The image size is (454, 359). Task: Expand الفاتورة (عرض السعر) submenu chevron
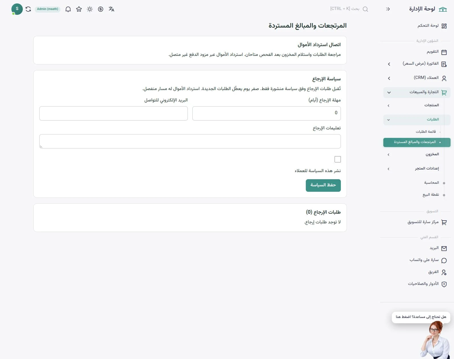click(389, 64)
